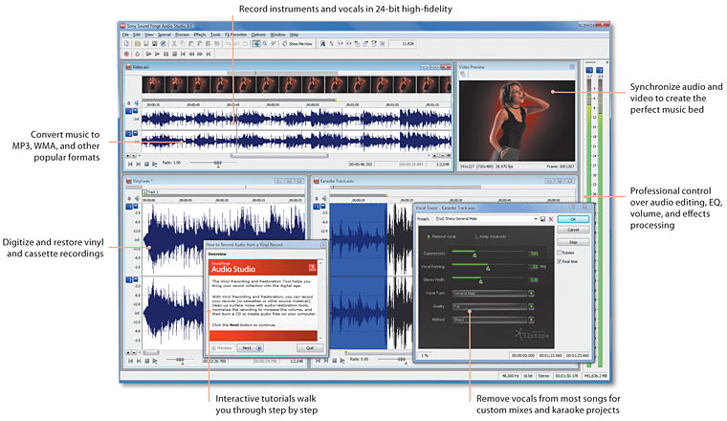The image size is (727, 421).
Task: Click the Open folder icon in the toolbar
Action: click(x=138, y=44)
